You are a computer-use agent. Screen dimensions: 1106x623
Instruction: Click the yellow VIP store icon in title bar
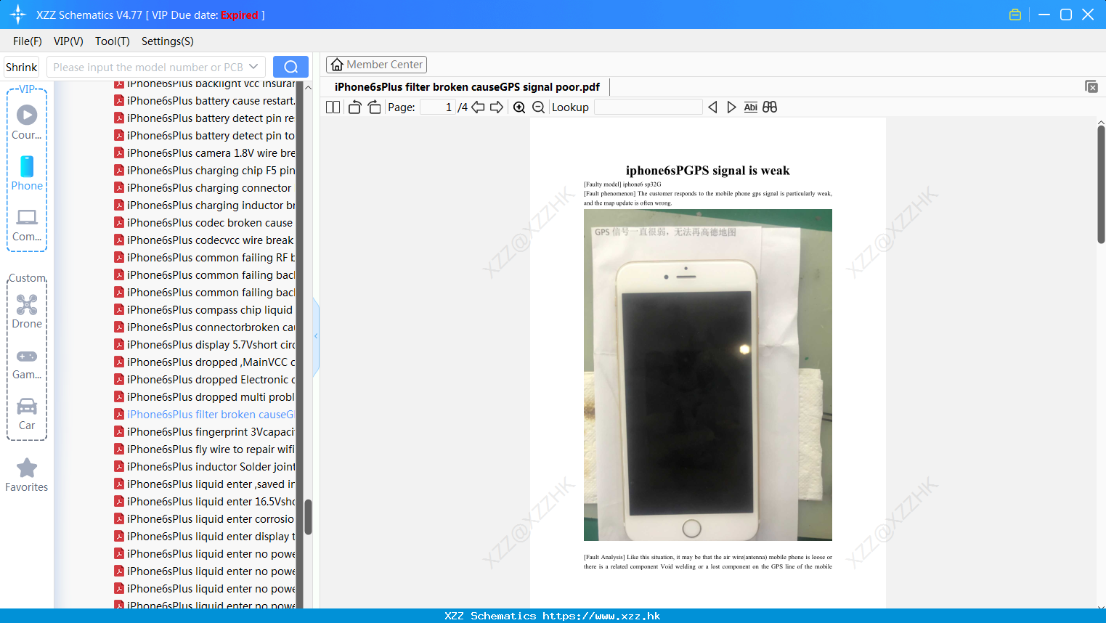pos(1015,15)
